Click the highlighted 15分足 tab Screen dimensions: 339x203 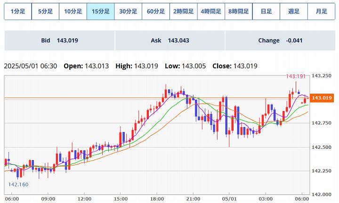[x=101, y=11]
